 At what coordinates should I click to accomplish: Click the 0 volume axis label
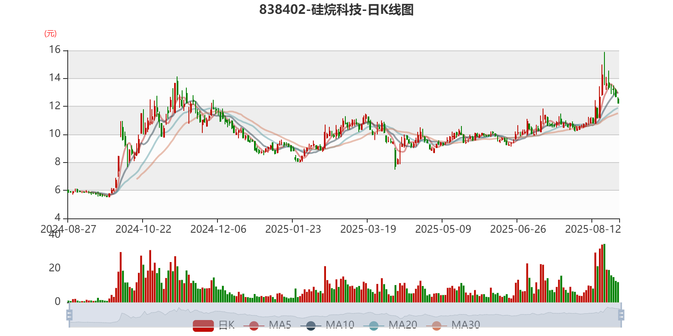tap(58, 302)
